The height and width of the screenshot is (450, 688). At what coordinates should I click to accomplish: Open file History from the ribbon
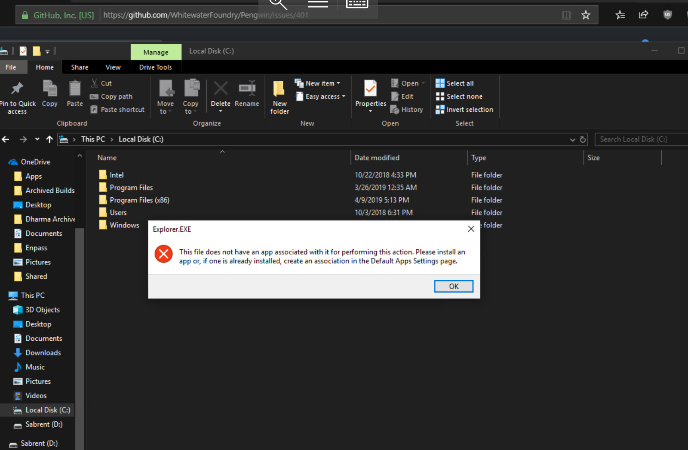click(407, 109)
